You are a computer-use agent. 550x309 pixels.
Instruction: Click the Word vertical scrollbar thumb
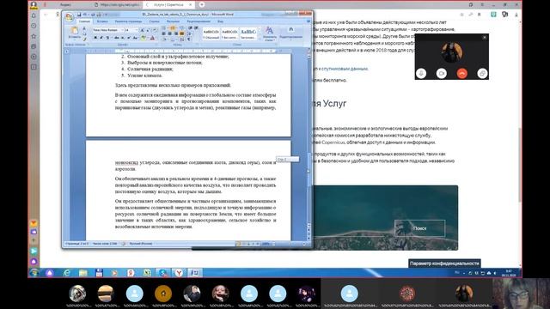pos(309,170)
